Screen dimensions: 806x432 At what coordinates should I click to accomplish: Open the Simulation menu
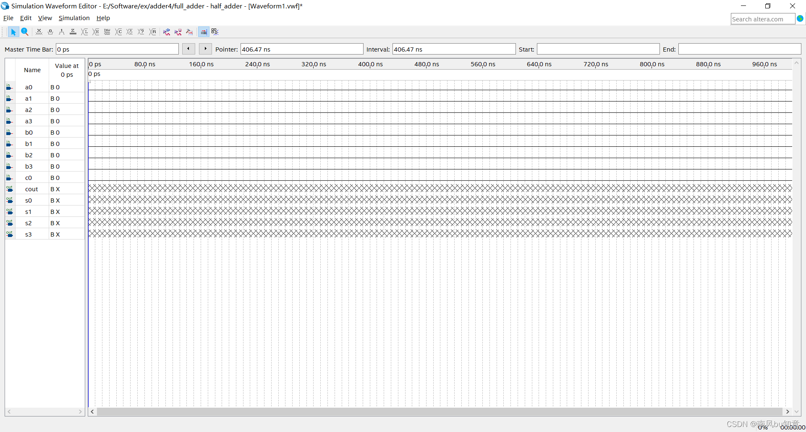pyautogui.click(x=74, y=18)
